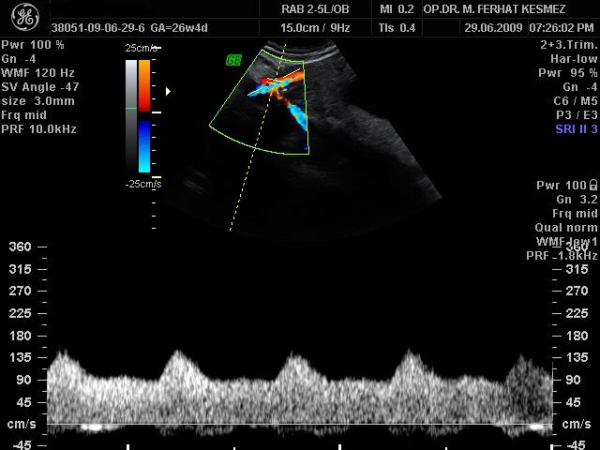
Task: Click the GE logo in the corner
Action: point(23,18)
